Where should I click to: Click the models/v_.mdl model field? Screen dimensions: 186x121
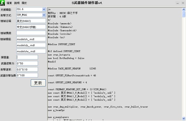coord(31,39)
